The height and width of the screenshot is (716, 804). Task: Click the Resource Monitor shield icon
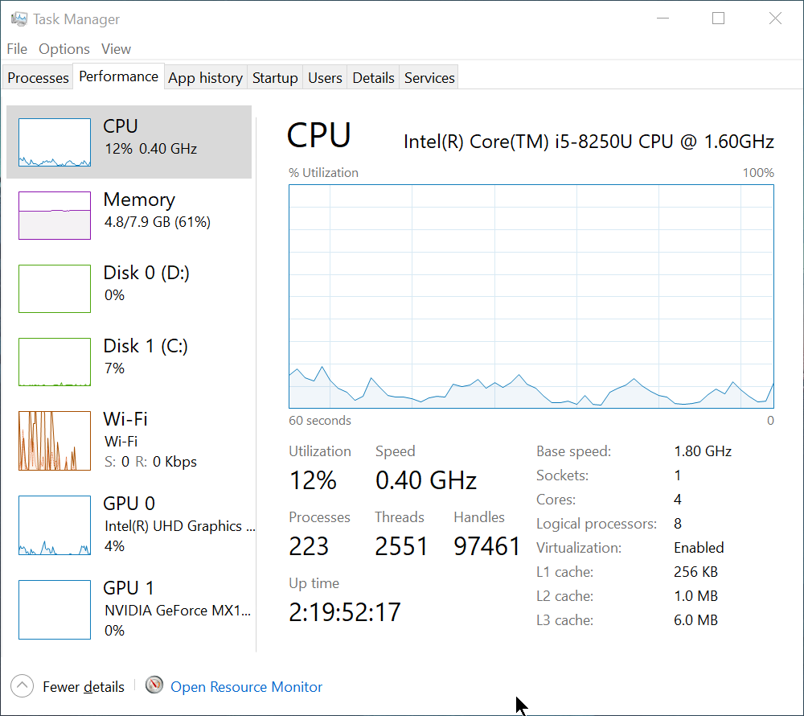pyautogui.click(x=154, y=685)
